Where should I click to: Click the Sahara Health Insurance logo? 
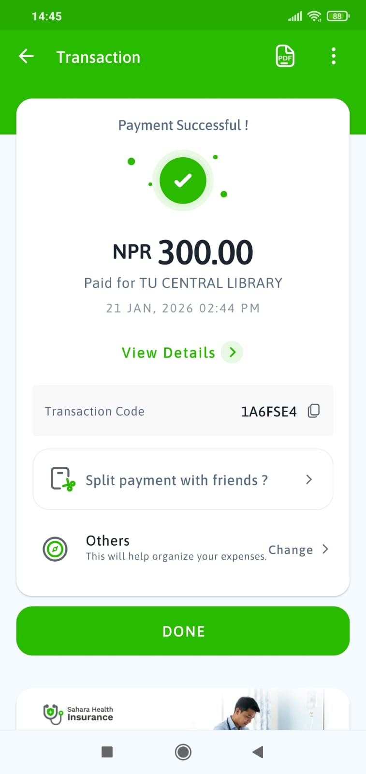click(x=78, y=714)
